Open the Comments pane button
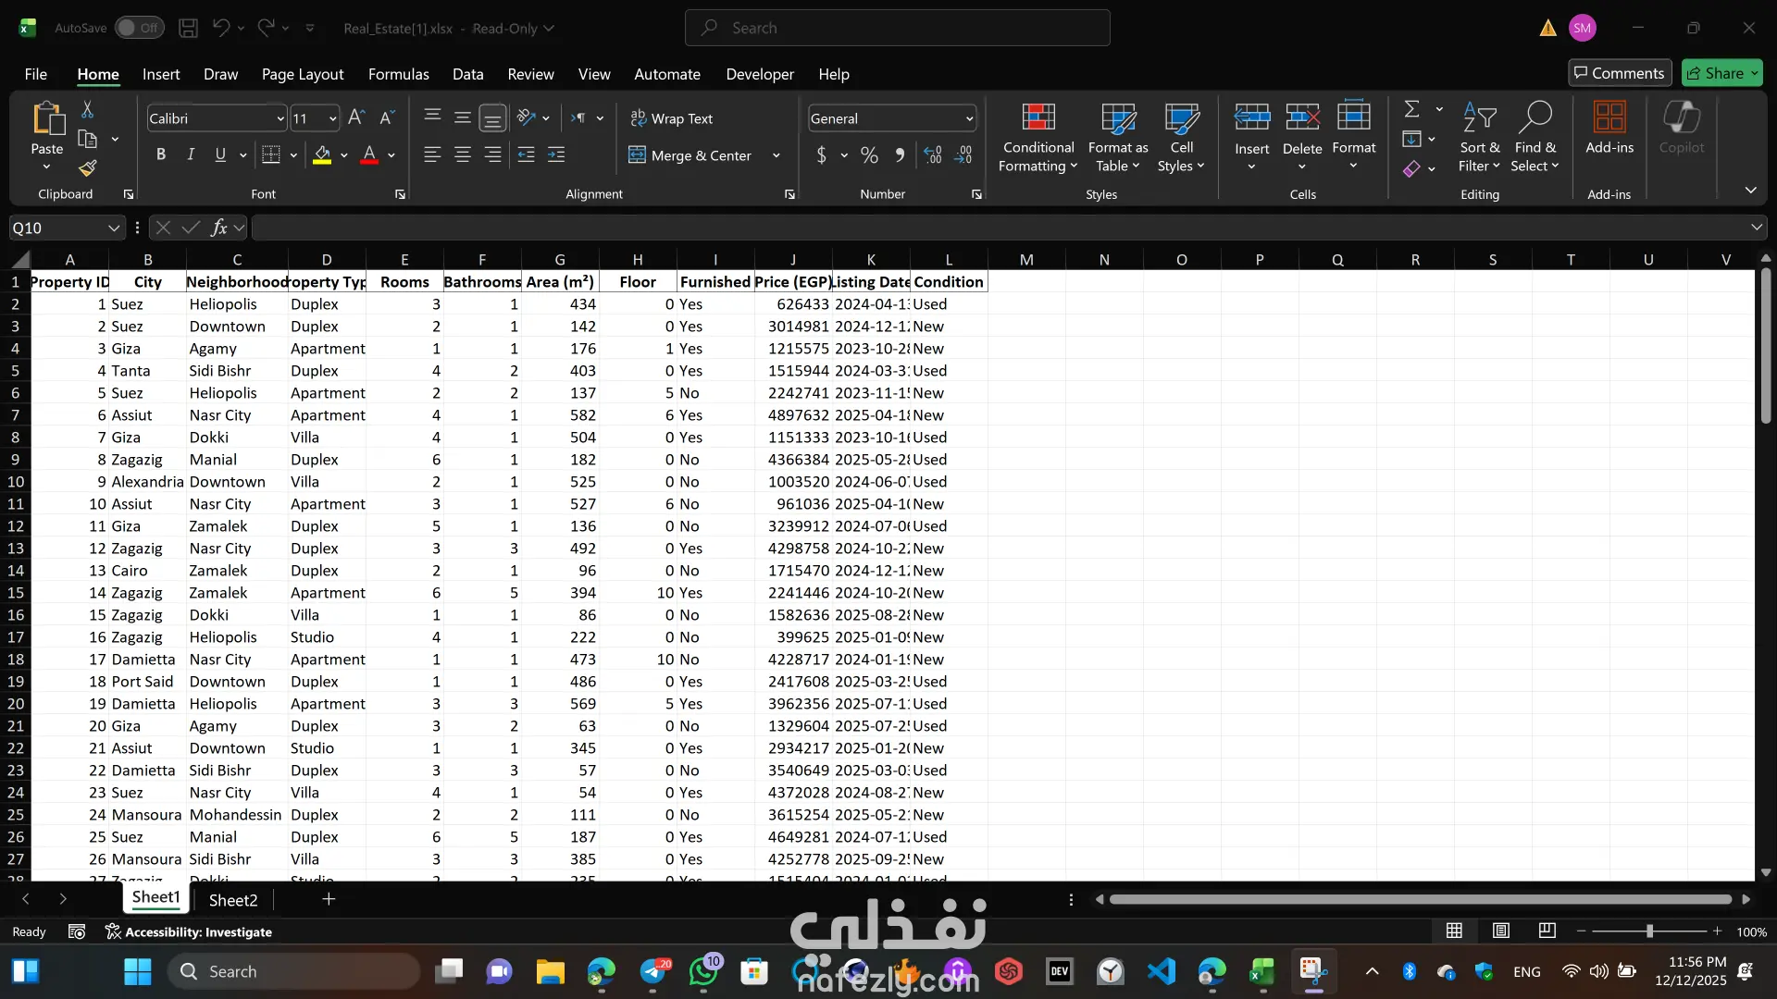Image resolution: width=1777 pixels, height=999 pixels. tap(1620, 73)
